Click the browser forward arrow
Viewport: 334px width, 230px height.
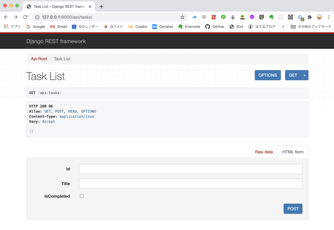pos(16,17)
